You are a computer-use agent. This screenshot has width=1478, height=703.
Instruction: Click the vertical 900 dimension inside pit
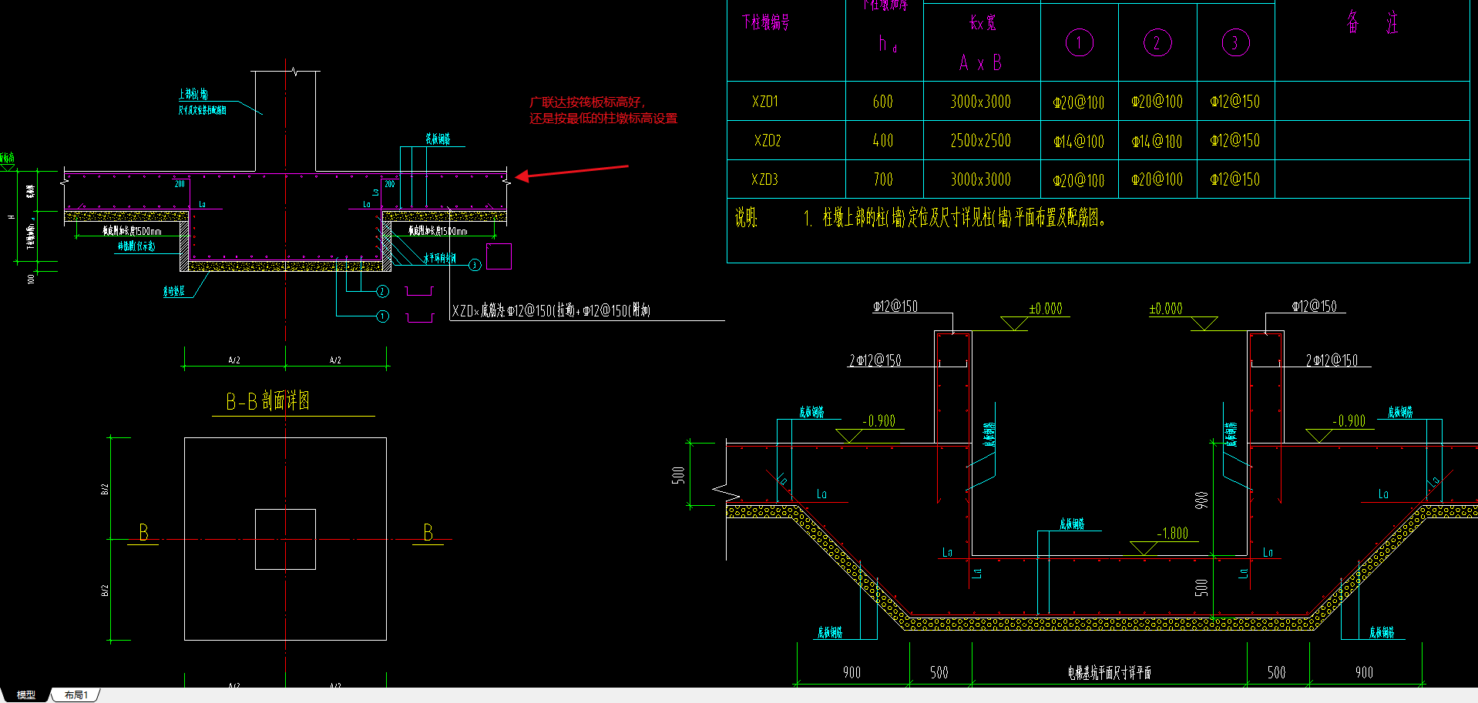click(1201, 500)
